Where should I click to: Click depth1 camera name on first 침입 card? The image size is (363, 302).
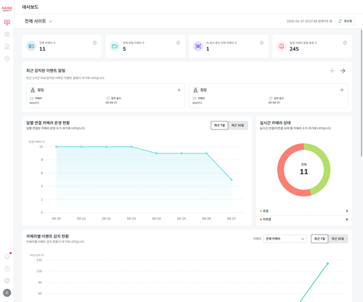34,103
